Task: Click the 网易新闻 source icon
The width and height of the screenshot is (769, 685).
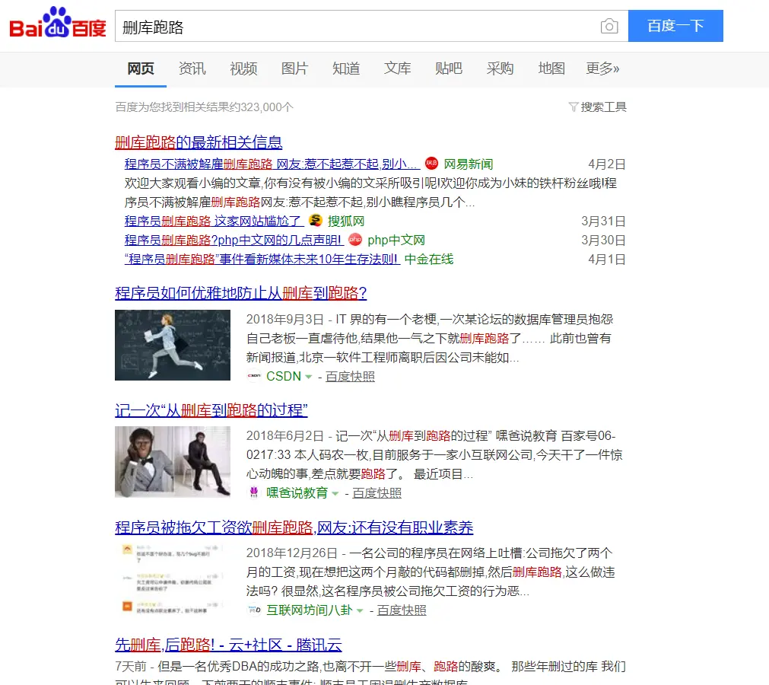Action: pyautogui.click(x=431, y=164)
